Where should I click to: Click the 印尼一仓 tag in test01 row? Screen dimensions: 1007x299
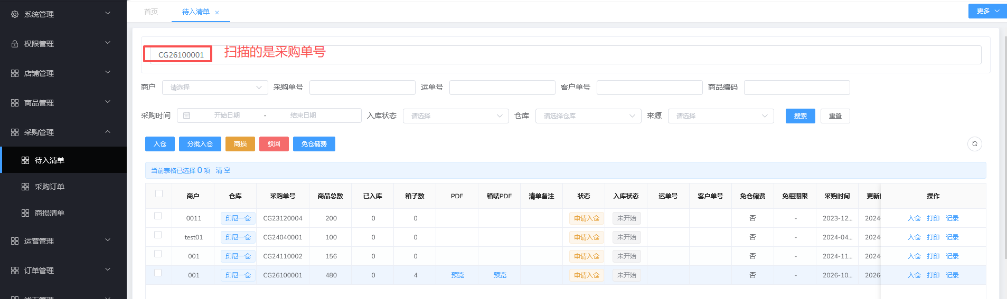coord(238,237)
